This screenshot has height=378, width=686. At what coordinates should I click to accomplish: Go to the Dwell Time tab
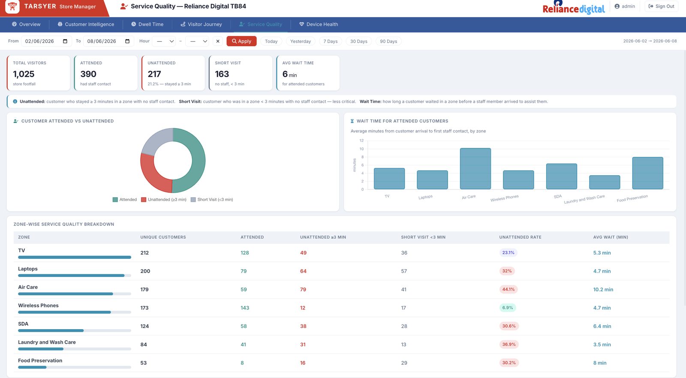tap(147, 24)
